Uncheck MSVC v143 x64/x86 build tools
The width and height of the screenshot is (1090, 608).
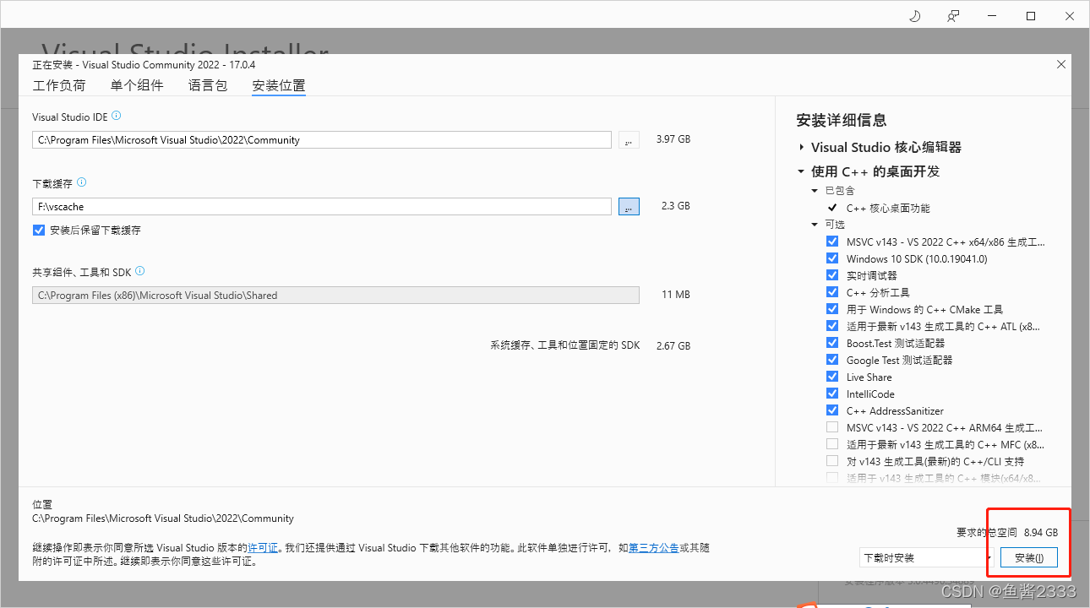832,242
